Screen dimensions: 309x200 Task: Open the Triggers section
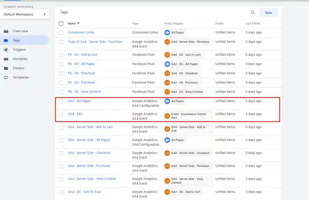(19, 49)
